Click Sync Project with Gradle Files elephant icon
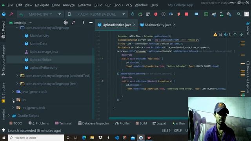This screenshot has height=141, width=251. pos(214,14)
